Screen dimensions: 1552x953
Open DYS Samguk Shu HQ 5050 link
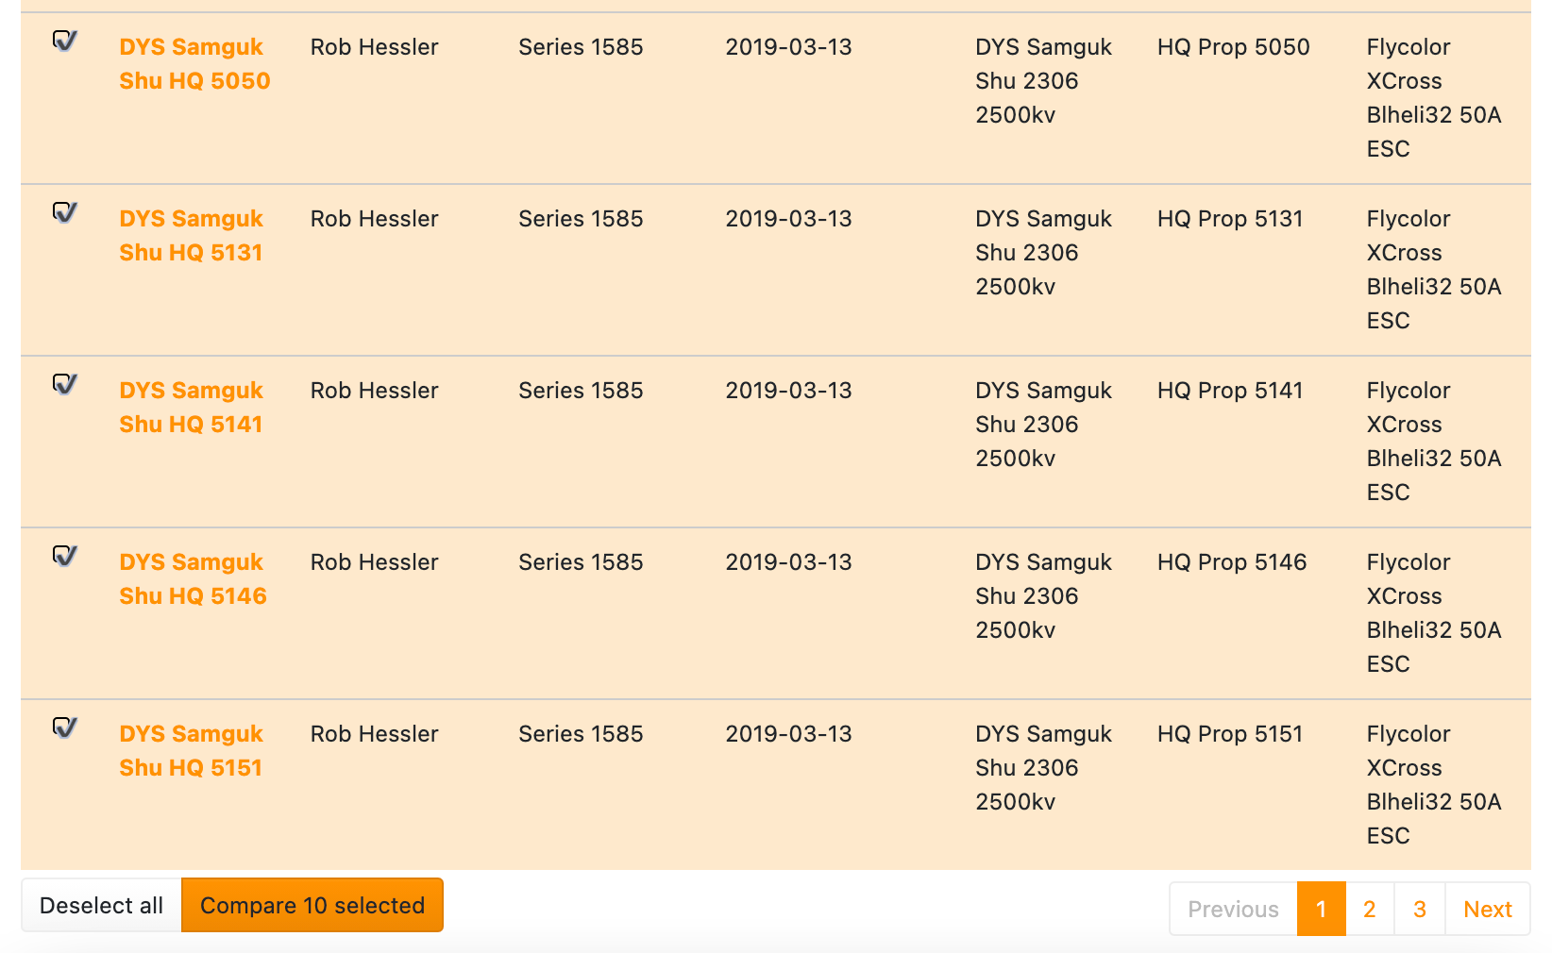[194, 64]
